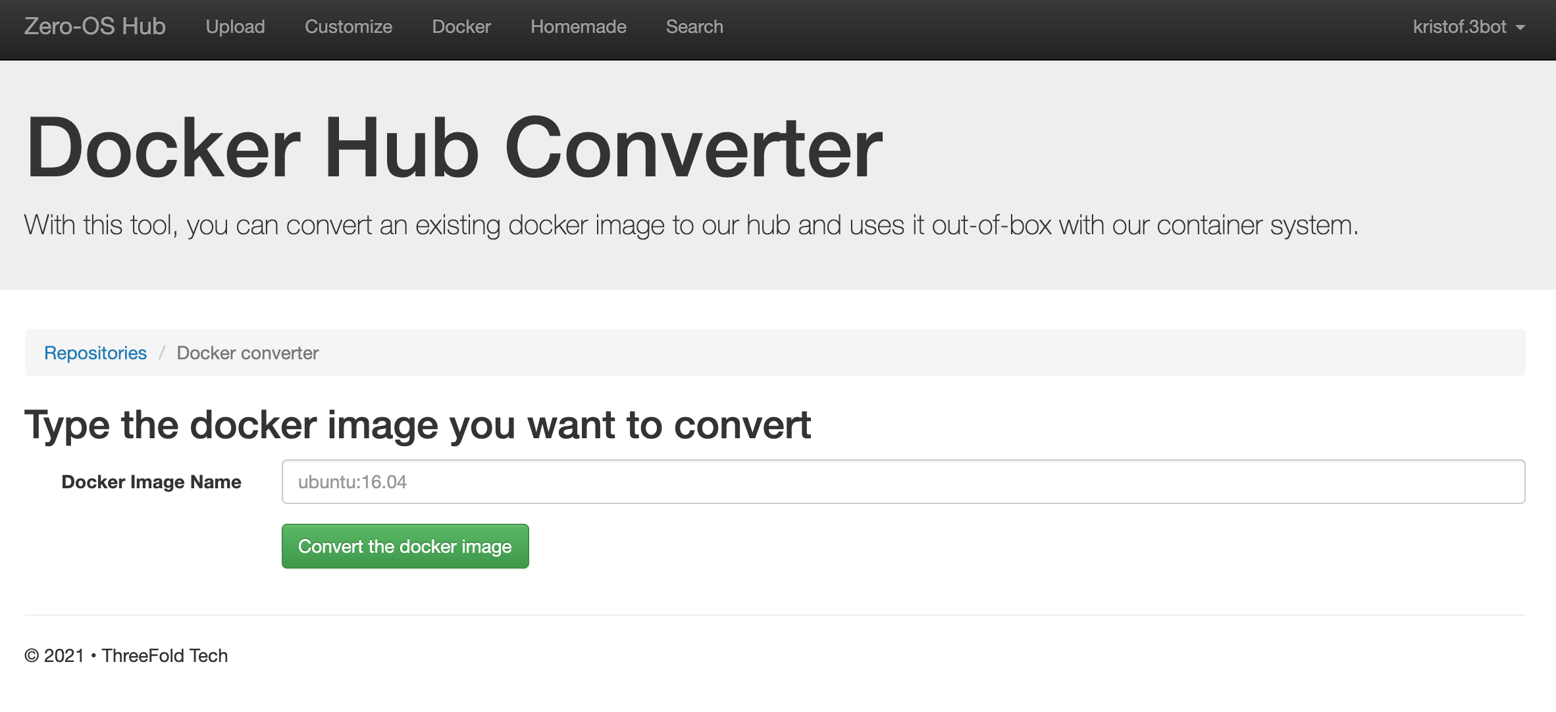
Task: Select the Docker navbar item
Action: [461, 26]
